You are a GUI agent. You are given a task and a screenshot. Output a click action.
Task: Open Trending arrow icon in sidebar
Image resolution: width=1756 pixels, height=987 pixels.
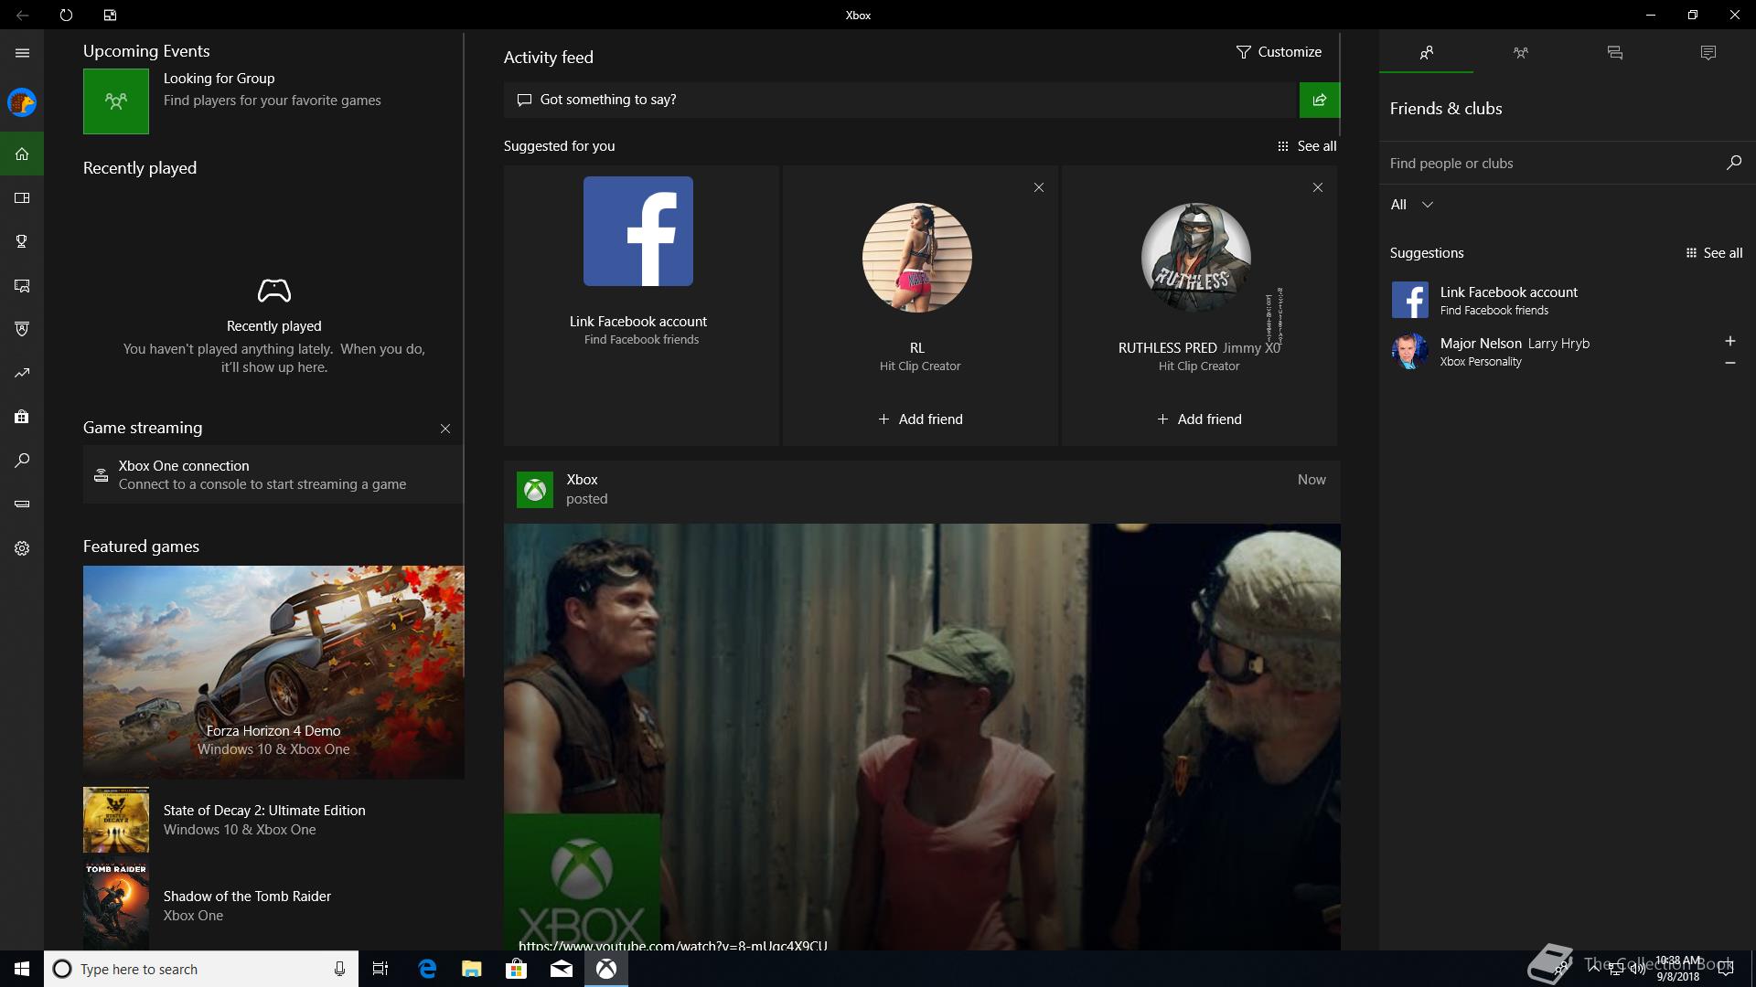coord(22,373)
